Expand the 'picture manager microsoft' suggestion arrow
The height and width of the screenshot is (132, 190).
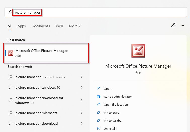pos(82,113)
